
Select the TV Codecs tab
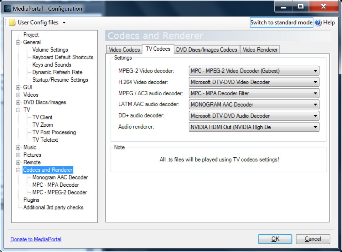[x=158, y=49]
